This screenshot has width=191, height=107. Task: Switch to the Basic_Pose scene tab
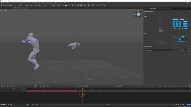(18, 8)
